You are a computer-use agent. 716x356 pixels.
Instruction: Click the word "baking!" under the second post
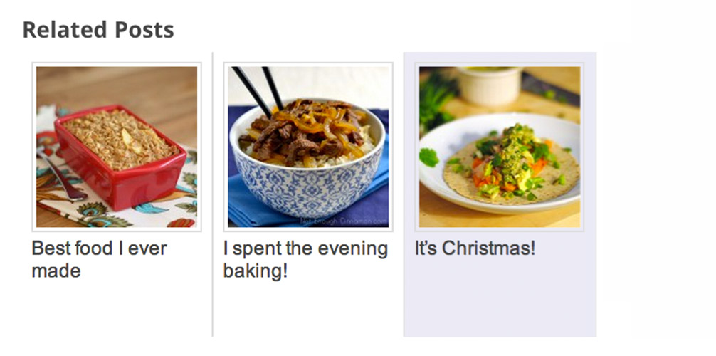tap(256, 271)
